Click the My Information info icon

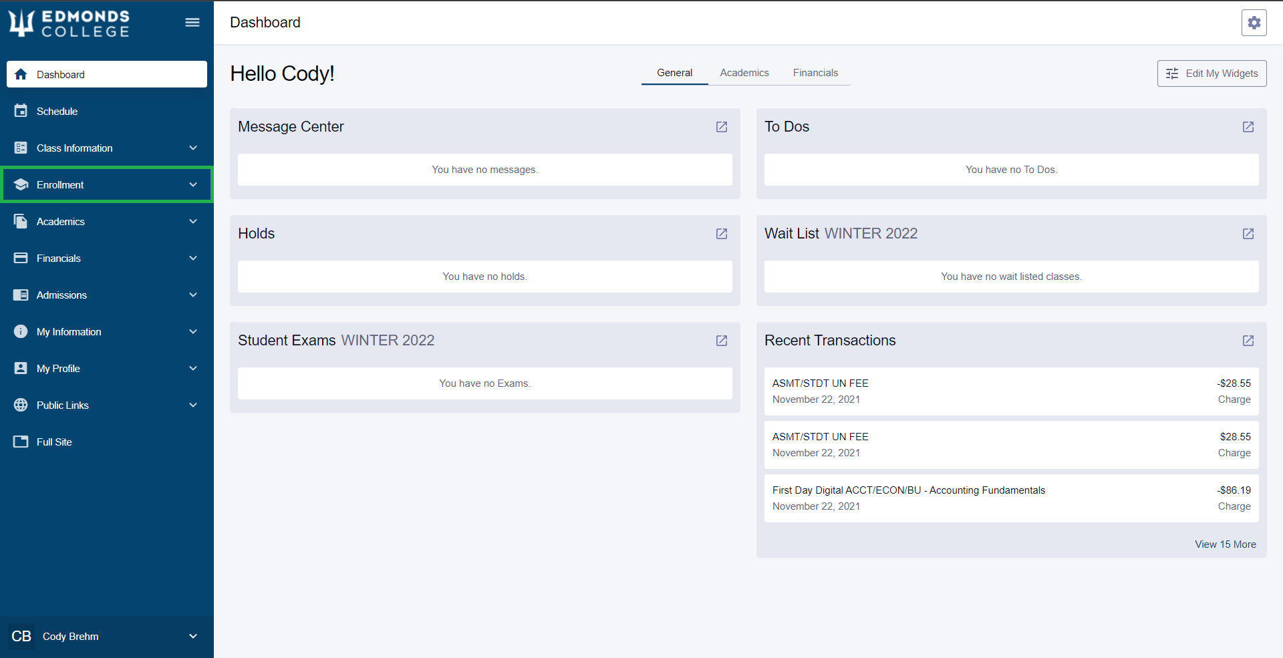[x=21, y=331]
